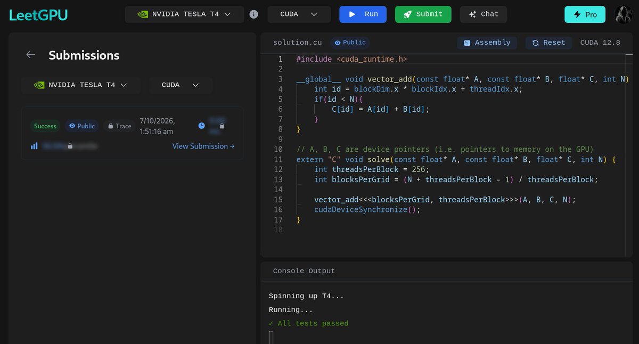The height and width of the screenshot is (344, 639).
Task: Run the solution code
Action: pos(363,14)
